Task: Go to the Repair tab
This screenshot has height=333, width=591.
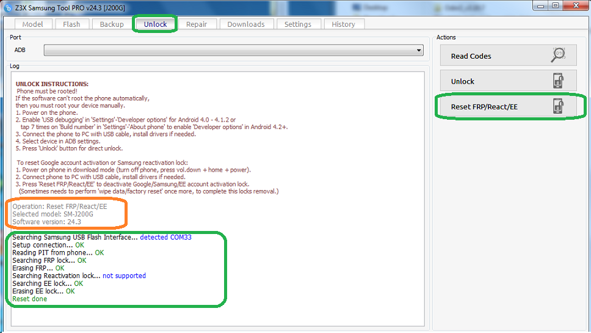Action: click(x=197, y=24)
